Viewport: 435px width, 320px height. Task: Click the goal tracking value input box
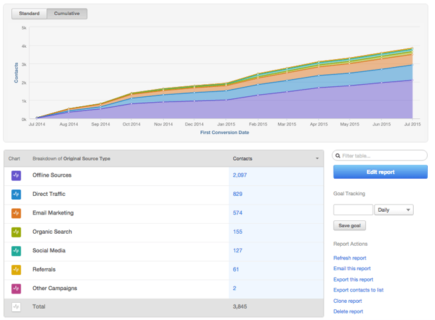(353, 210)
